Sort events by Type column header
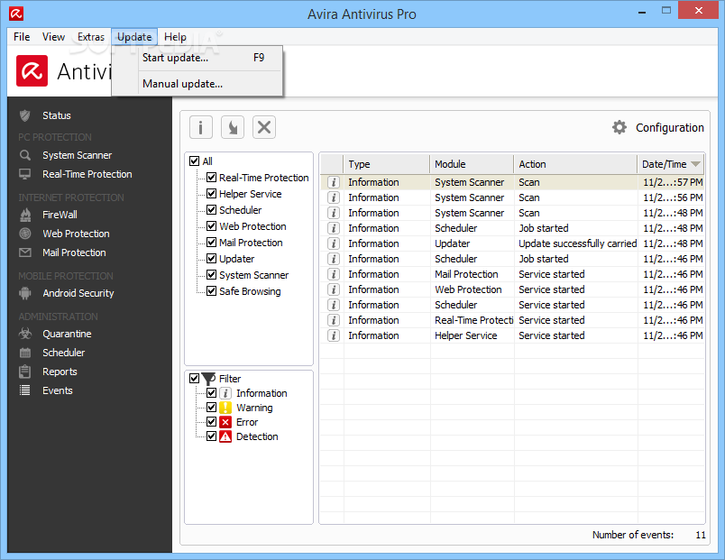This screenshot has width=725, height=560. click(387, 164)
